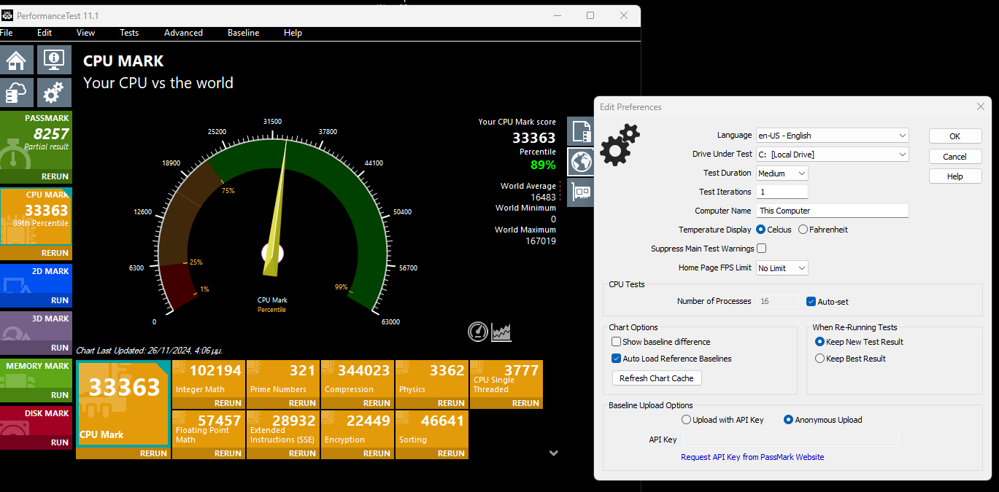Select Anonymous Upload option

(x=823, y=420)
